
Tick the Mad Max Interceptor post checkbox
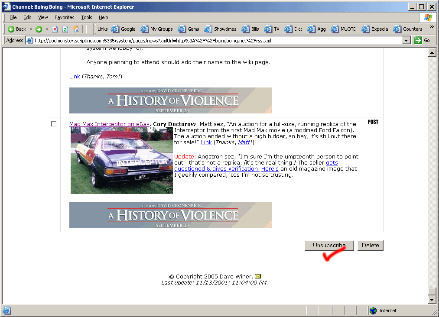(54, 124)
